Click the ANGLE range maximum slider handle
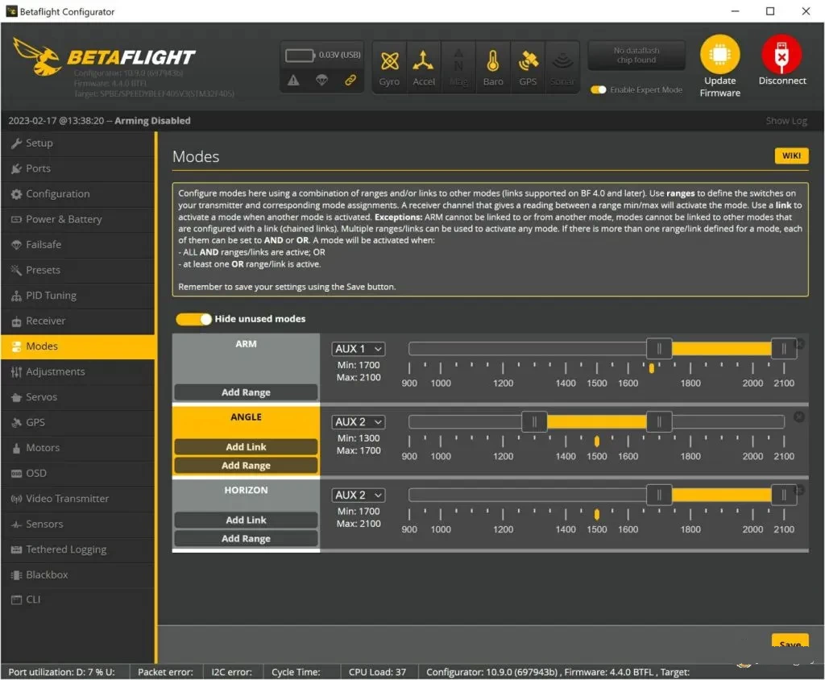This screenshot has width=825, height=680. click(x=659, y=421)
